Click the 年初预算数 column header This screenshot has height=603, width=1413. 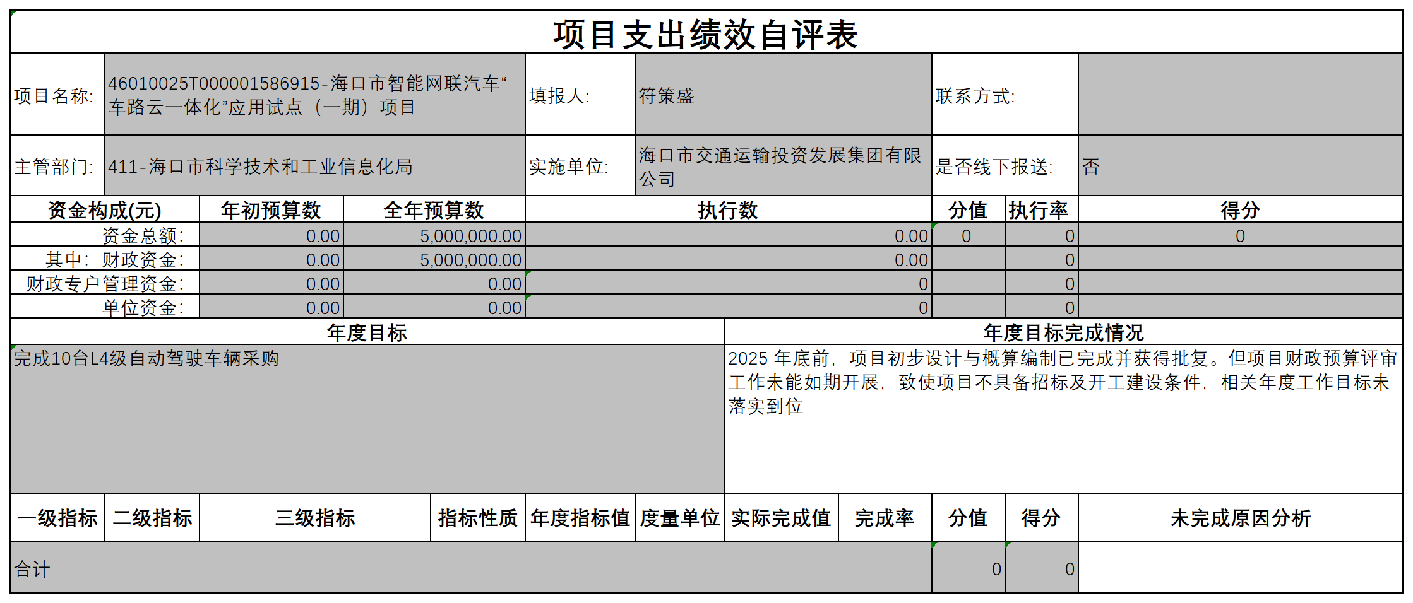271,209
